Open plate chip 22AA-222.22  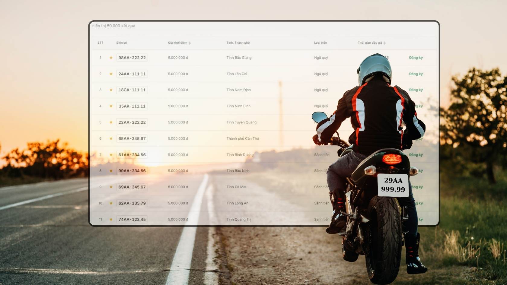(132, 122)
